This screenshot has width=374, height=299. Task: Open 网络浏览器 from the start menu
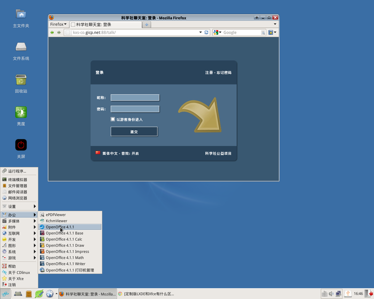[x=19, y=198]
